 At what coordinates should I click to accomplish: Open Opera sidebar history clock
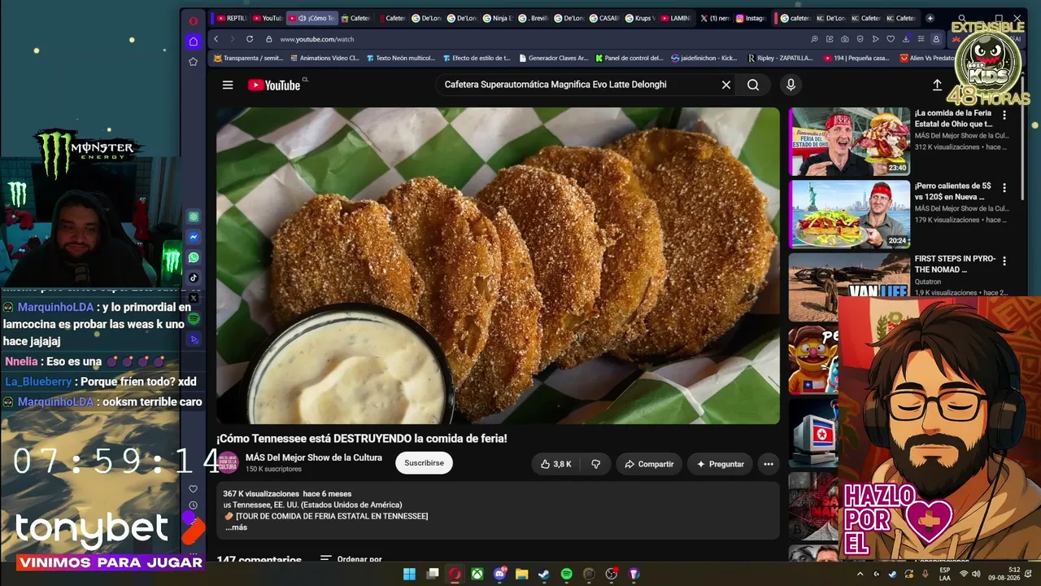click(x=193, y=505)
